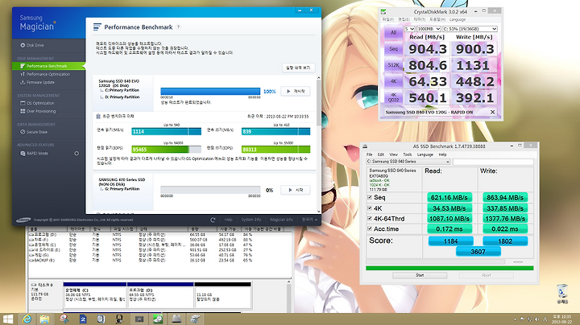Click the benchmark history button above the drive list
The image size is (580, 325).
point(298,68)
